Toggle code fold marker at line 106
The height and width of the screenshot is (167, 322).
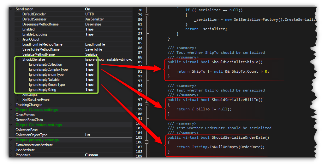[147, 142]
